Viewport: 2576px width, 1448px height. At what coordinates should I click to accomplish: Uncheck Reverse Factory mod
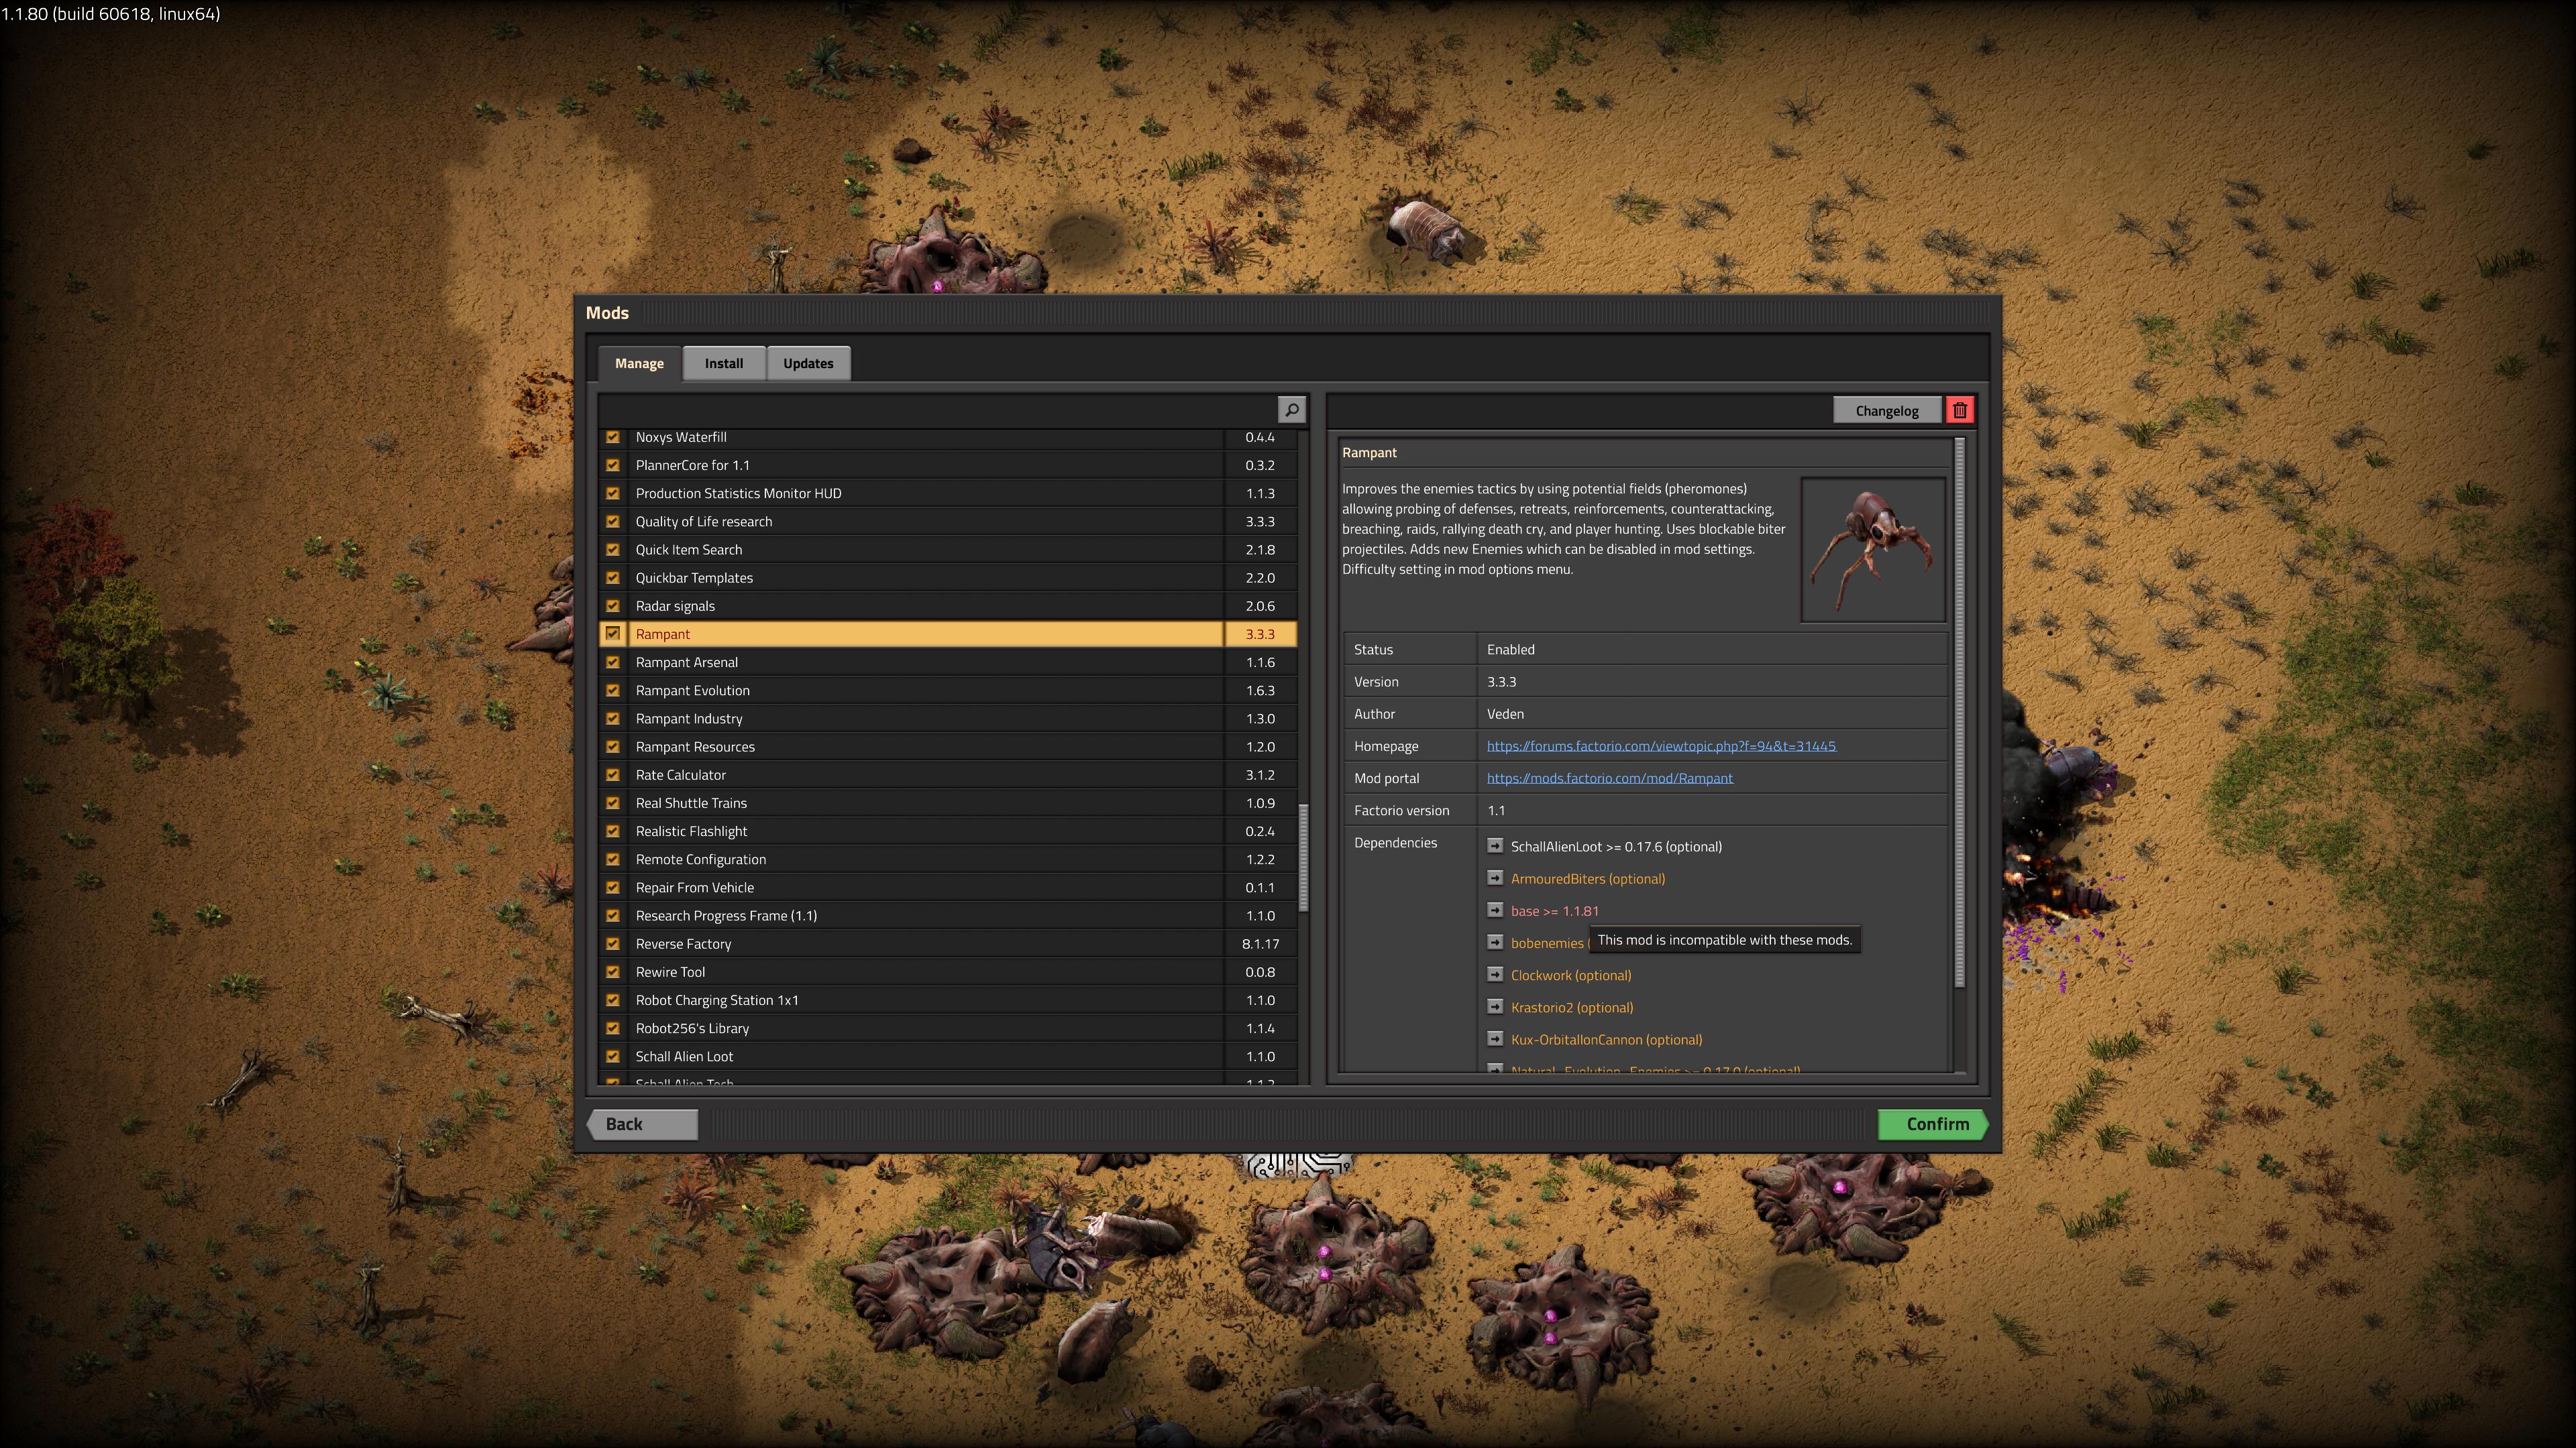[x=613, y=943]
